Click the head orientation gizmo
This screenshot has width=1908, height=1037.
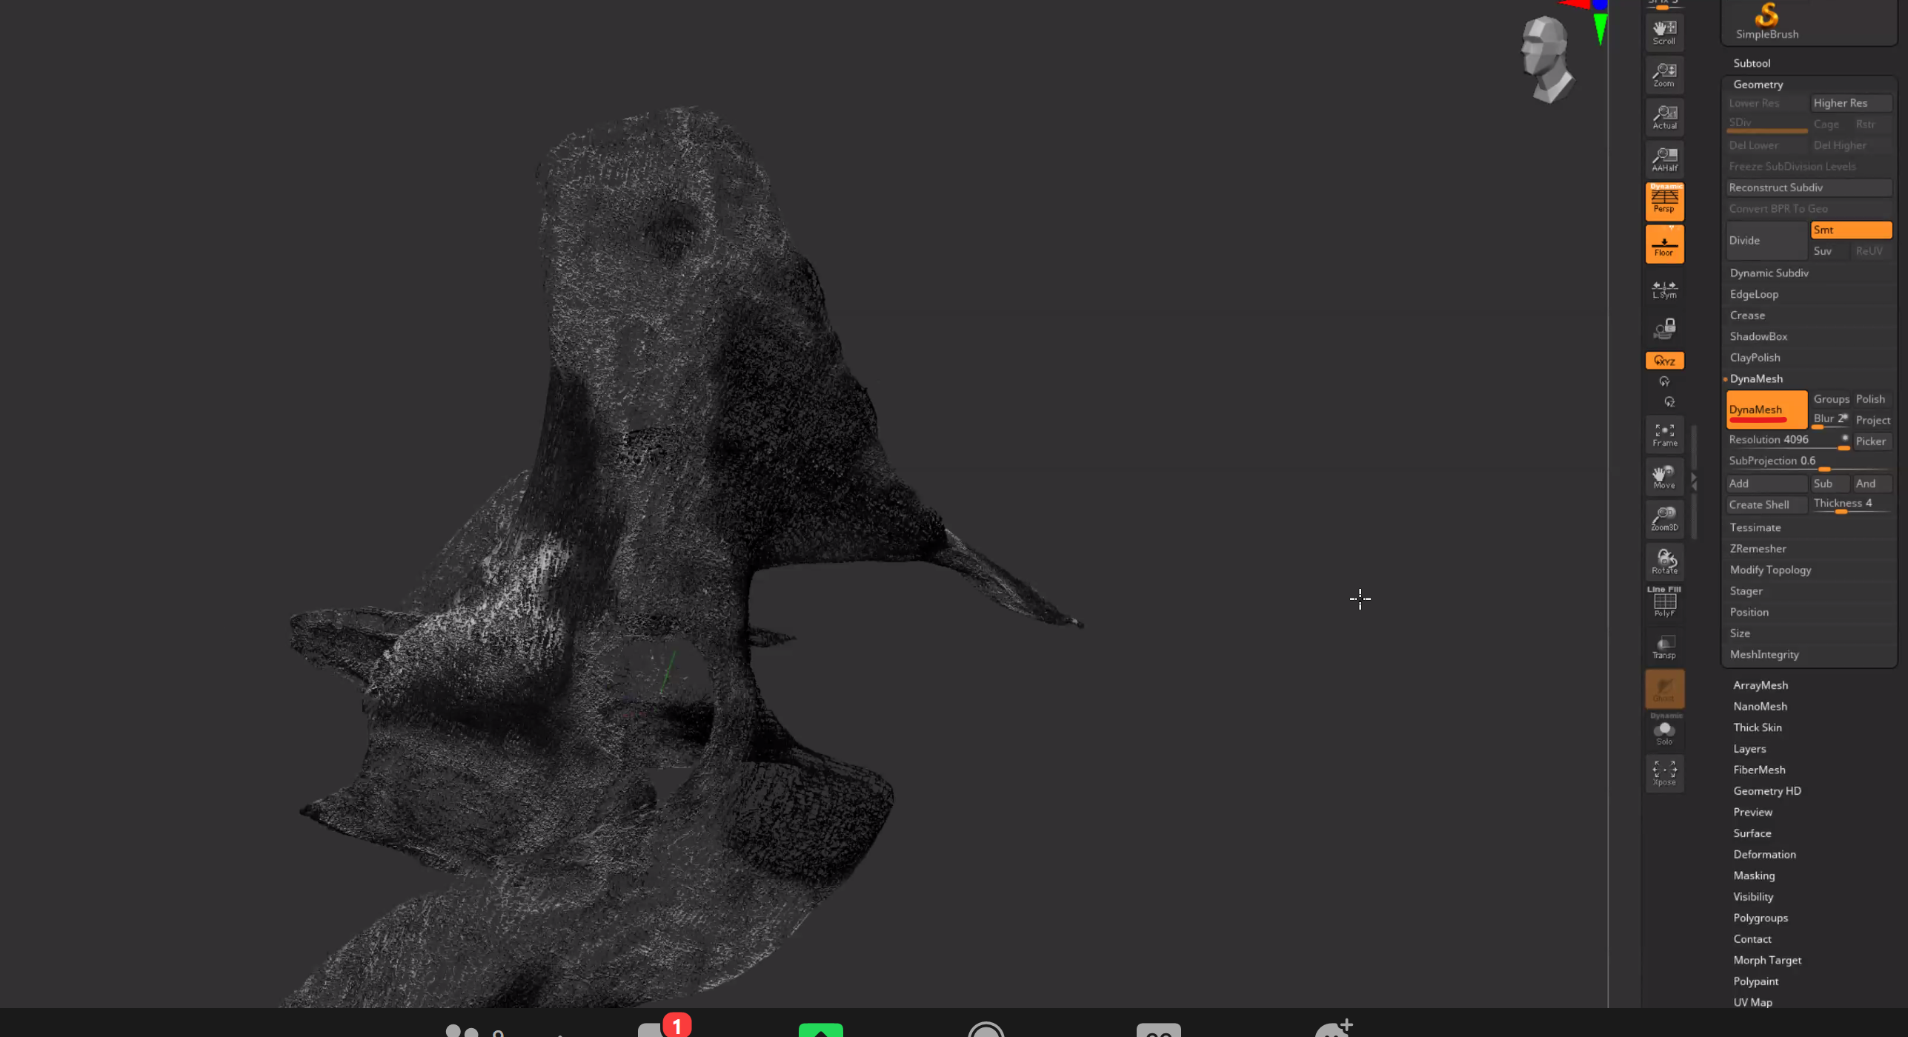point(1547,59)
